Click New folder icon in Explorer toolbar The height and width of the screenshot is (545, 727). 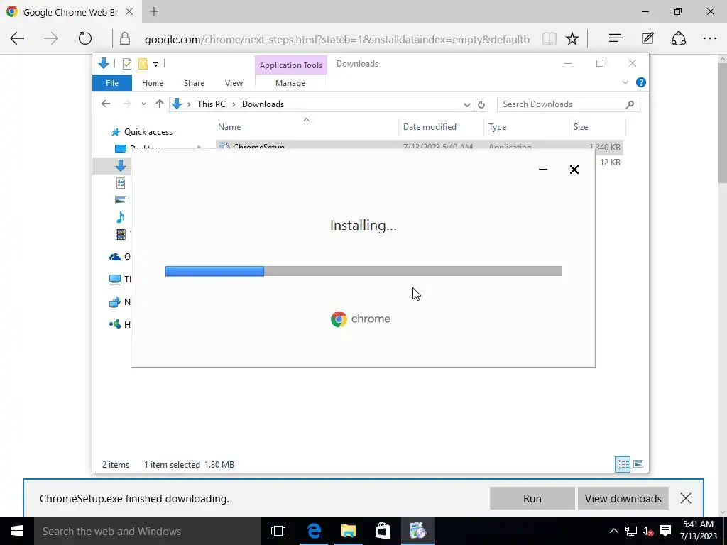pyautogui.click(x=143, y=64)
